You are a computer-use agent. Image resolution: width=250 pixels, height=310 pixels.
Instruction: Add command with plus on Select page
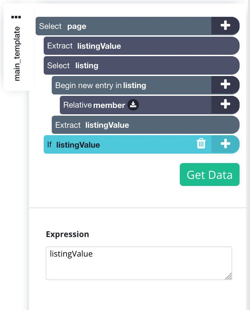[x=225, y=26]
